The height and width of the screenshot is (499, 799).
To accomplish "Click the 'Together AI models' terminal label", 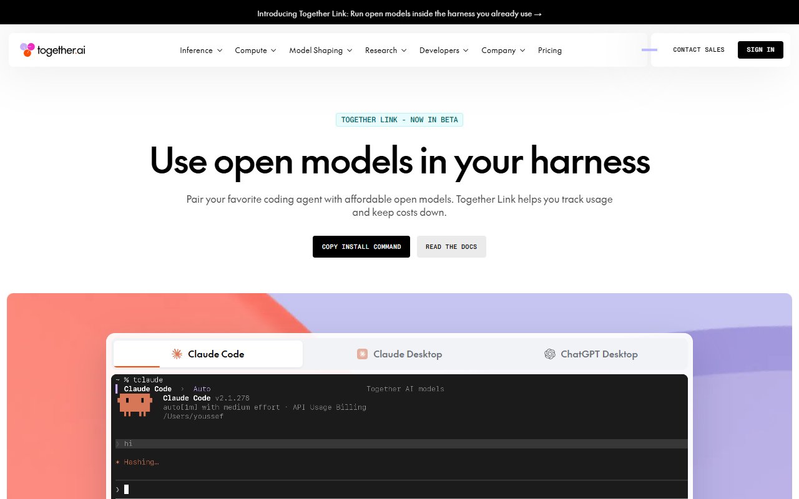I will pyautogui.click(x=405, y=389).
